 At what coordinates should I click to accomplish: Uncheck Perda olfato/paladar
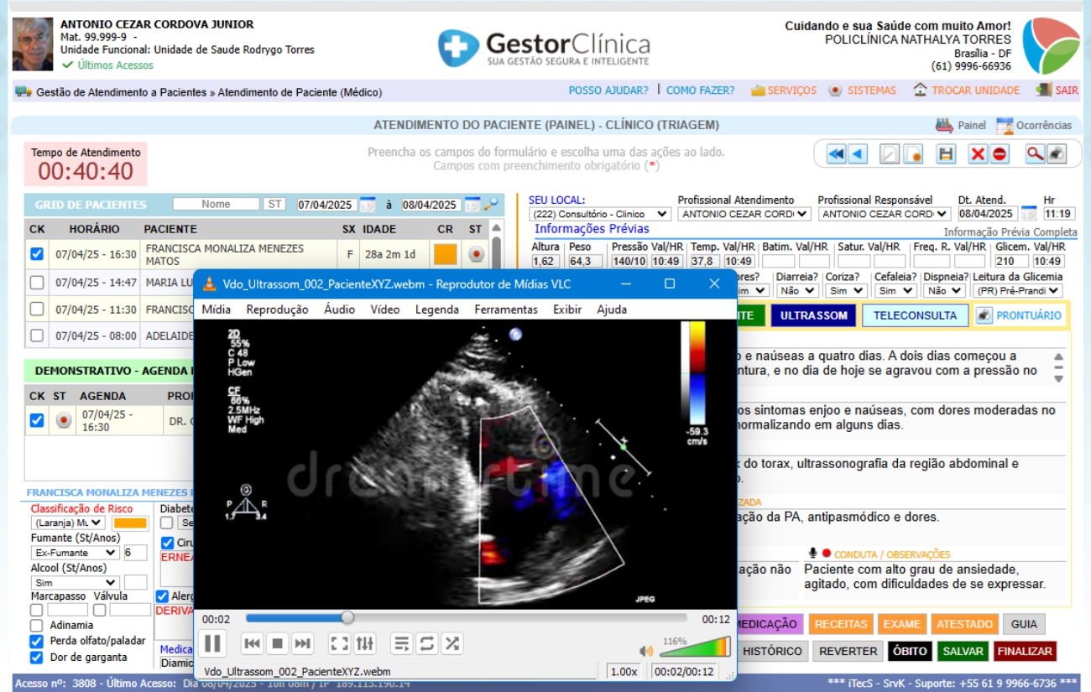36,642
